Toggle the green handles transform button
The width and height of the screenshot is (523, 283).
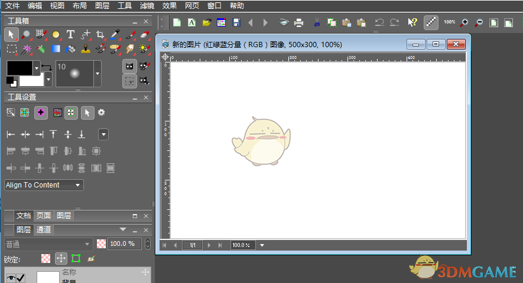tap(71, 113)
